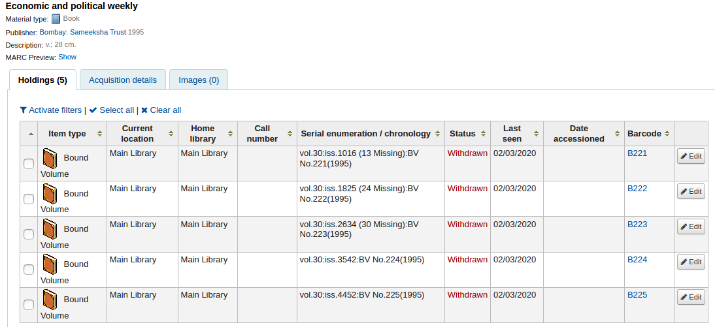Click the Activate filters funnel icon

point(24,110)
